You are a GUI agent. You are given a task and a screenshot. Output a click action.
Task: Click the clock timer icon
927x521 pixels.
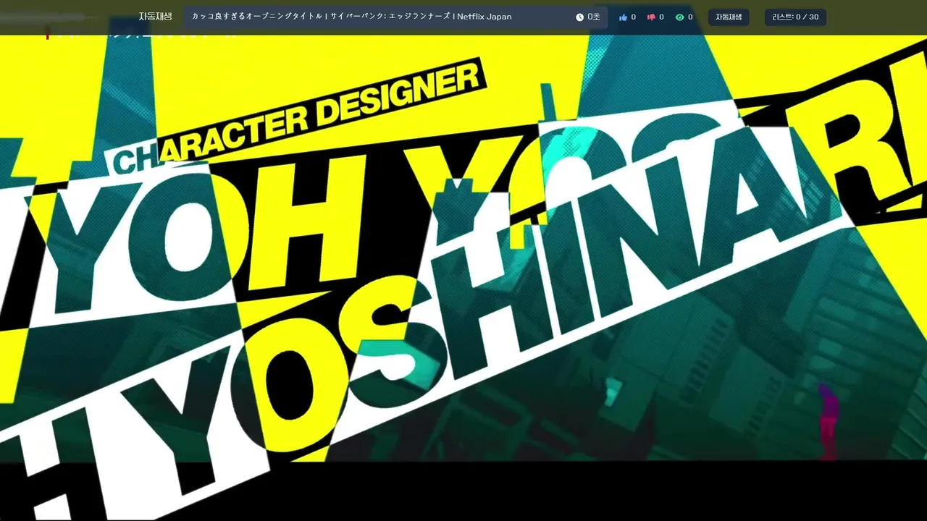pos(579,17)
